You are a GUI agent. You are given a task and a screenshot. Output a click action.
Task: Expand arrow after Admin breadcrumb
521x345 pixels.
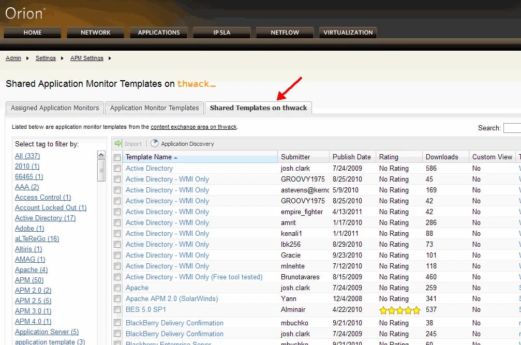tap(27, 58)
